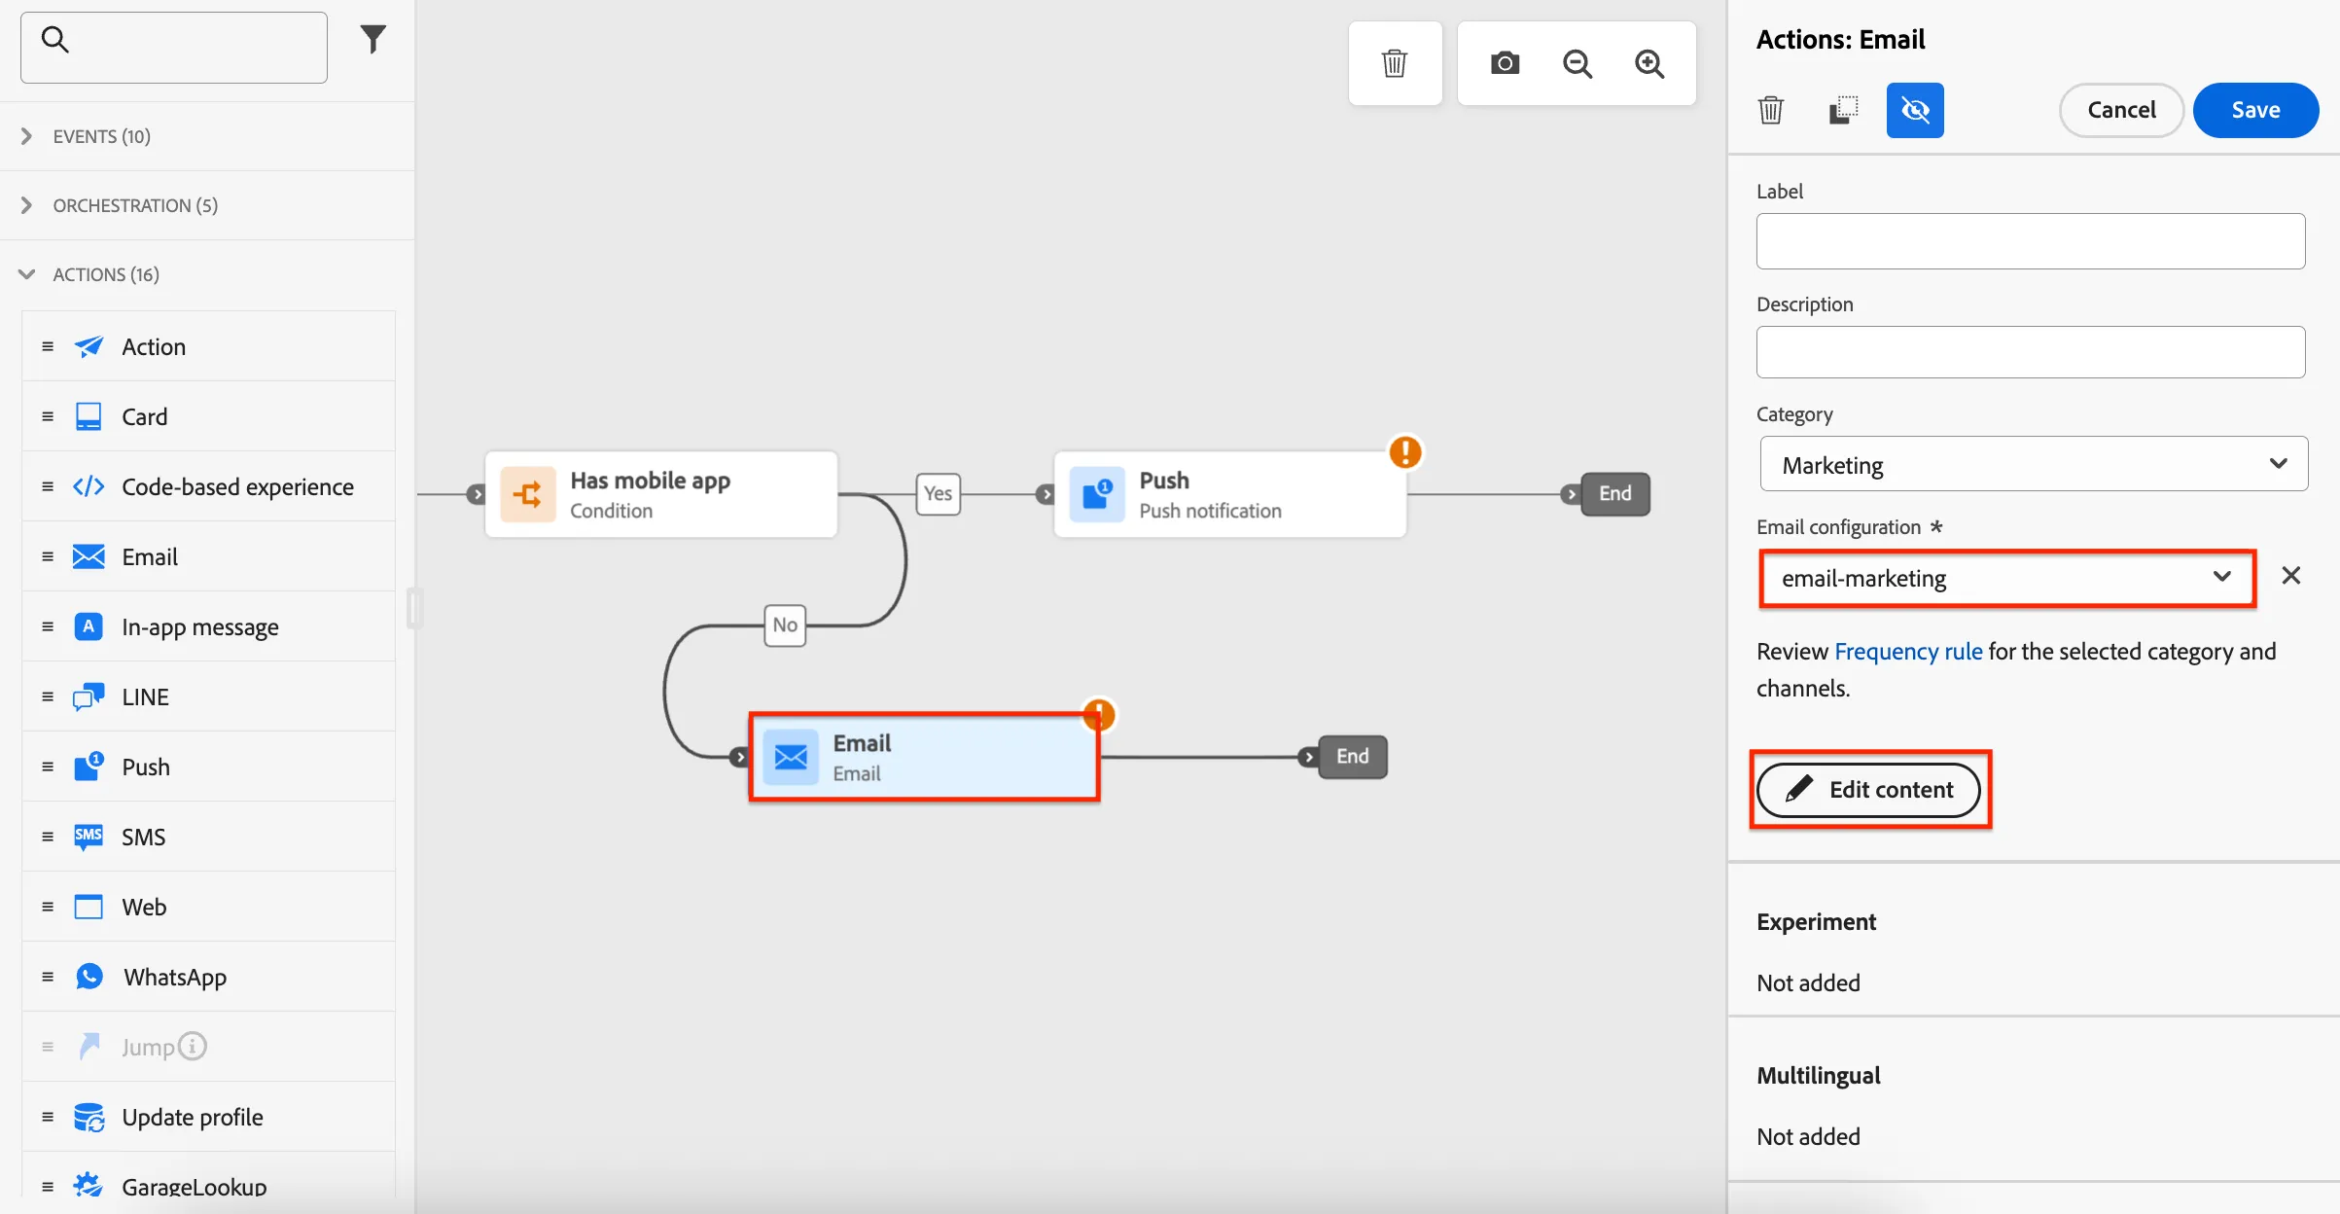Select the WhatsApp action

tap(208, 977)
